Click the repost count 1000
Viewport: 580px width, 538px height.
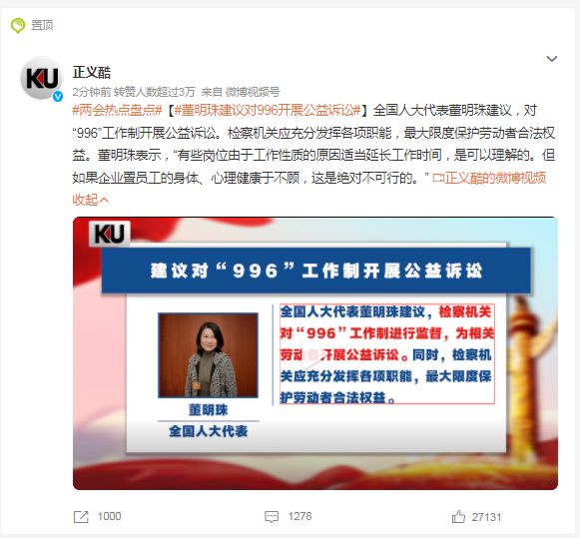coord(109,517)
